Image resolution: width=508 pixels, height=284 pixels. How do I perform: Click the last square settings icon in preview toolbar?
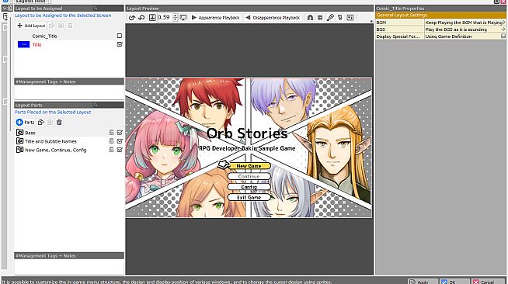click(350, 18)
